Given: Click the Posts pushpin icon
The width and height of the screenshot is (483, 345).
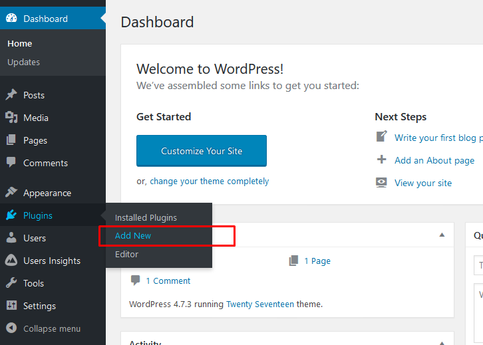Looking at the screenshot, I should click(11, 95).
